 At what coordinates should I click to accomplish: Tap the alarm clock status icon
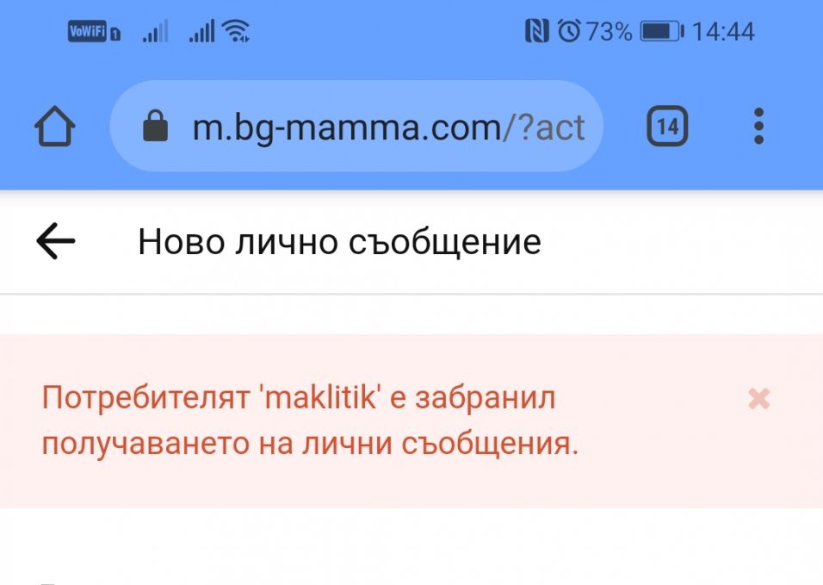pyautogui.click(x=569, y=33)
